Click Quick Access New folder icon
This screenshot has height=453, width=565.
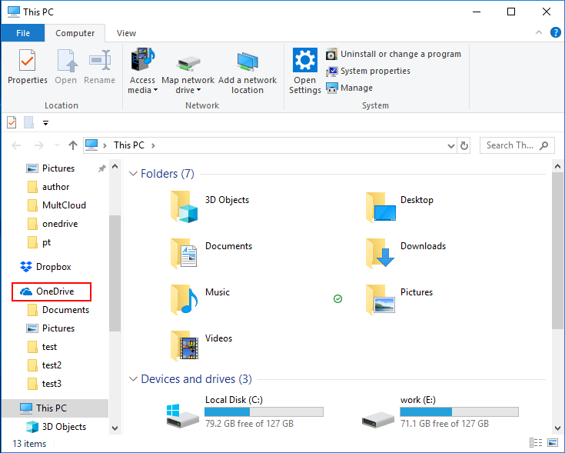(29, 122)
